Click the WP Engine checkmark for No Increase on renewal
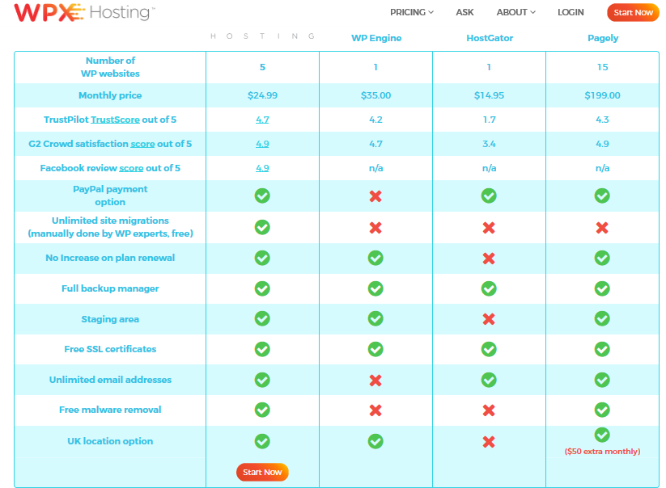Screen dimensions: 666x488 375,258
